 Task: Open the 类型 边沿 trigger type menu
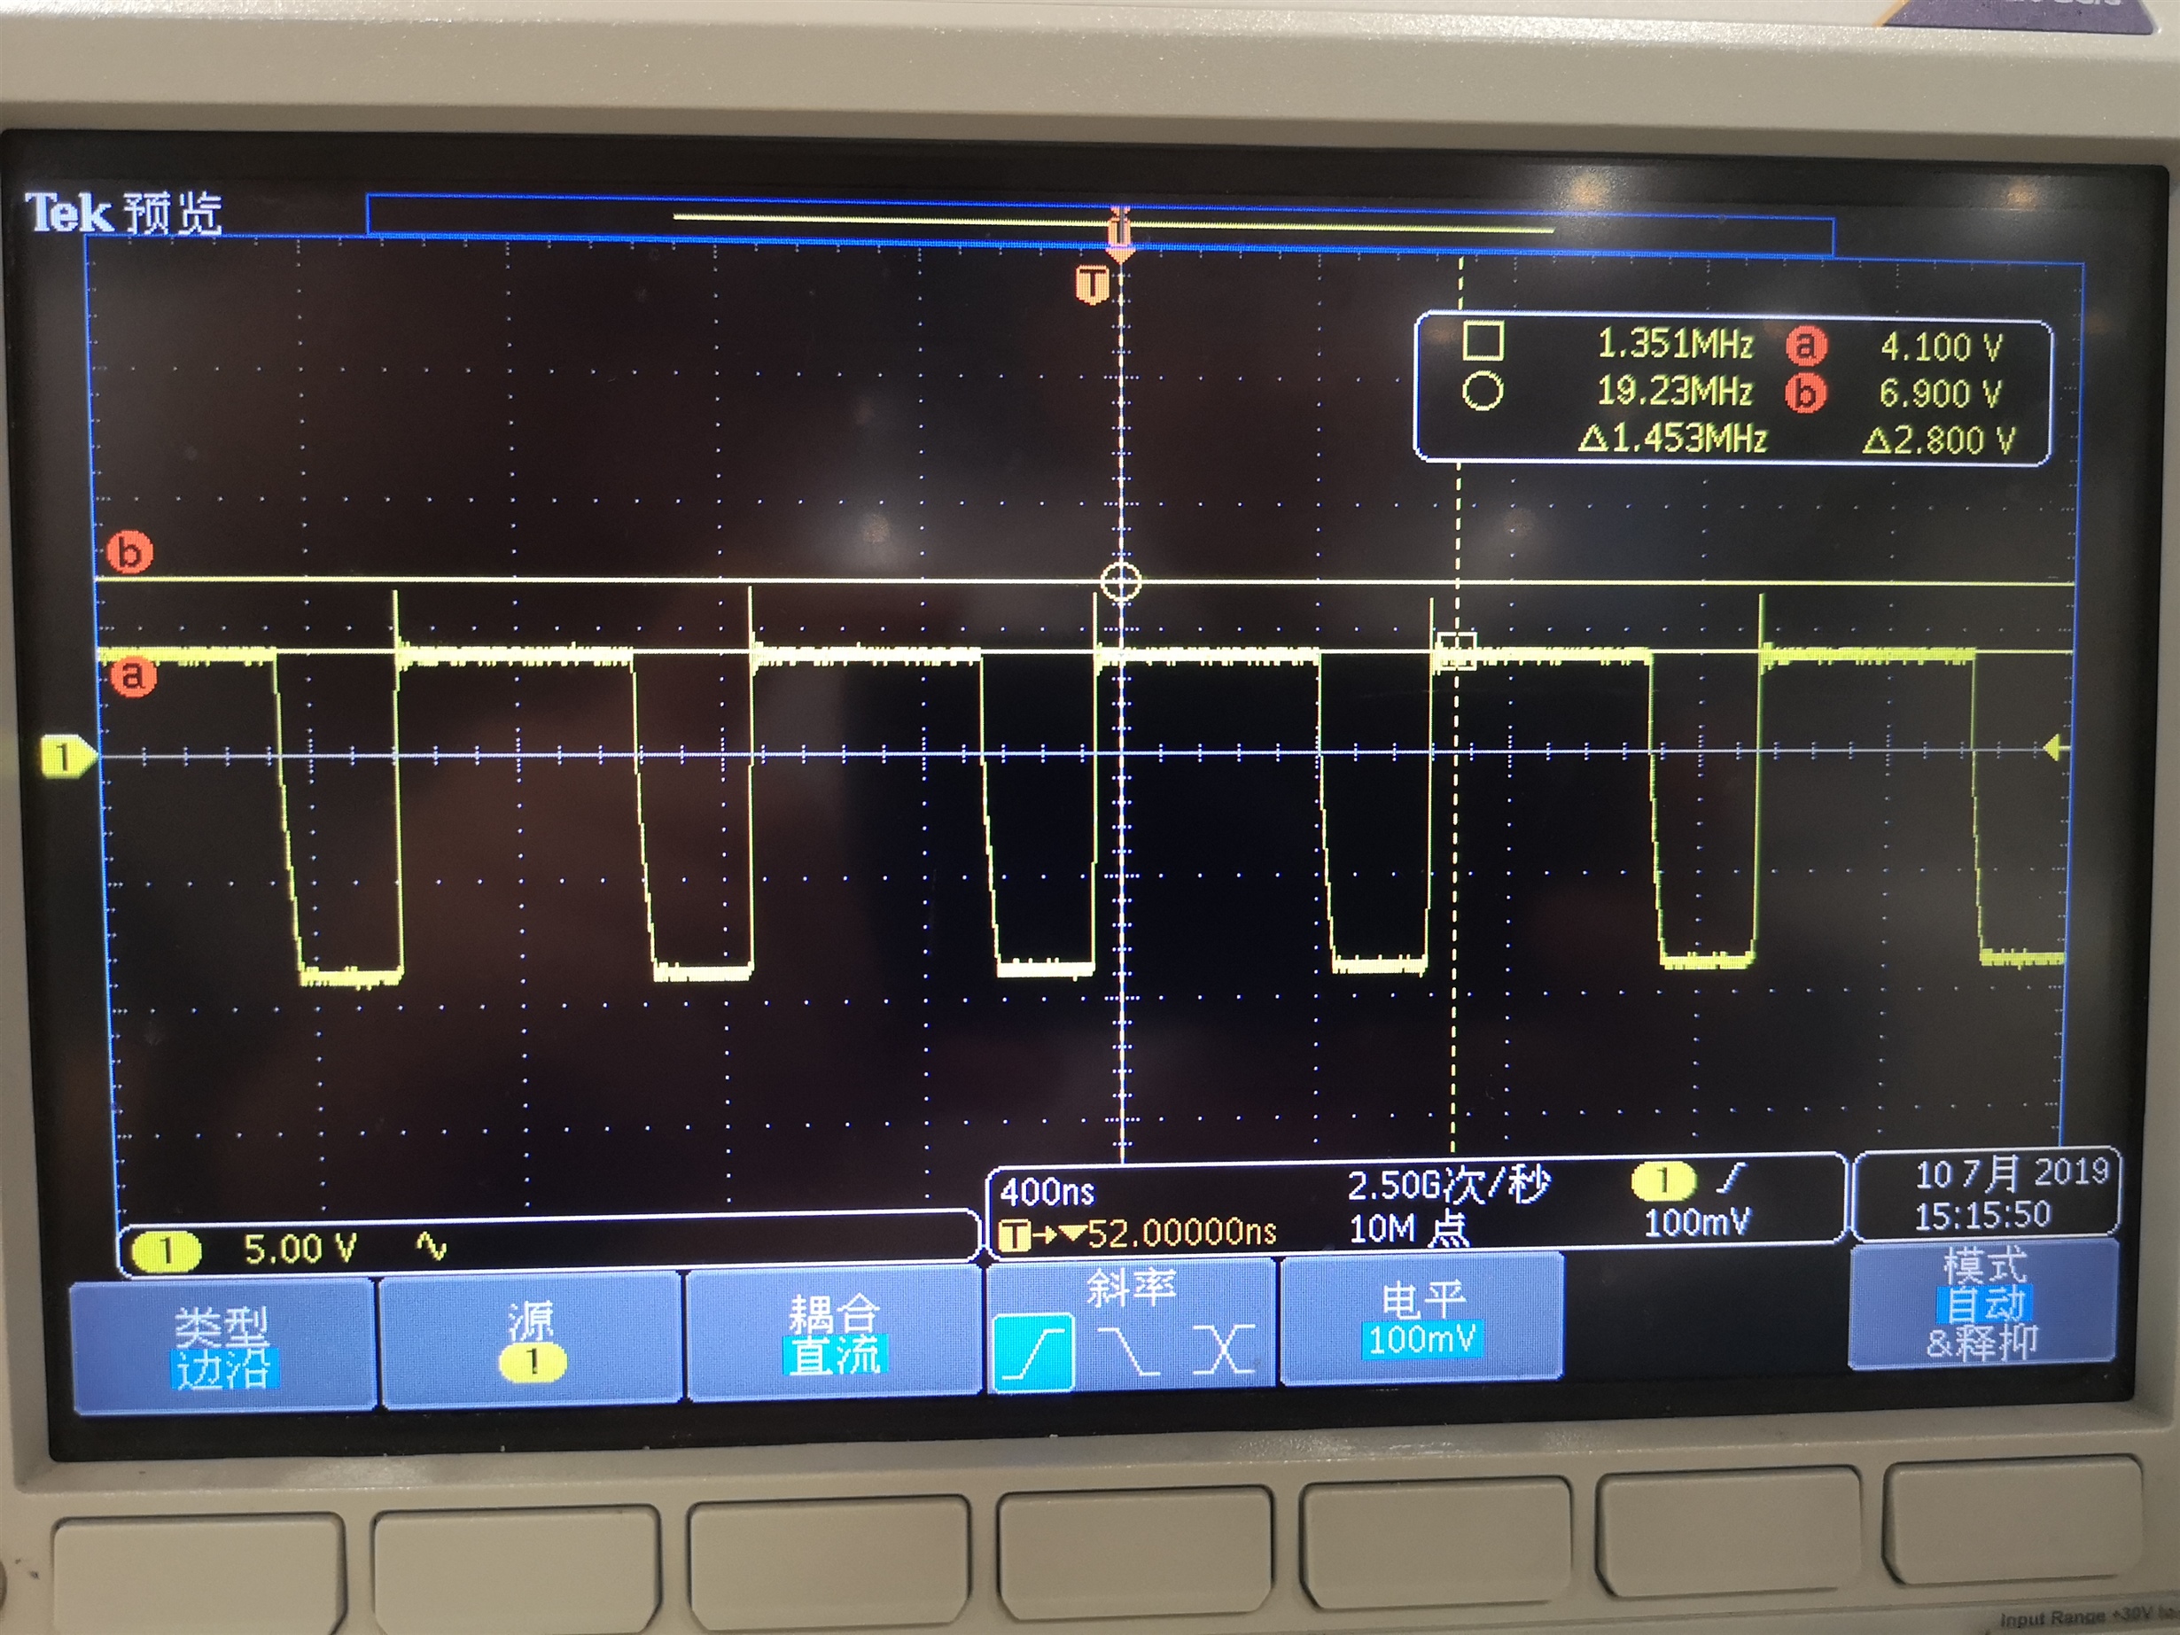click(x=222, y=1346)
